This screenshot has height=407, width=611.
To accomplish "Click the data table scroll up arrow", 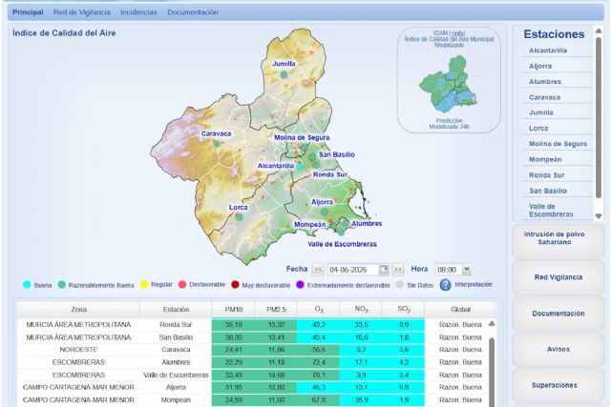I will tap(492, 323).
